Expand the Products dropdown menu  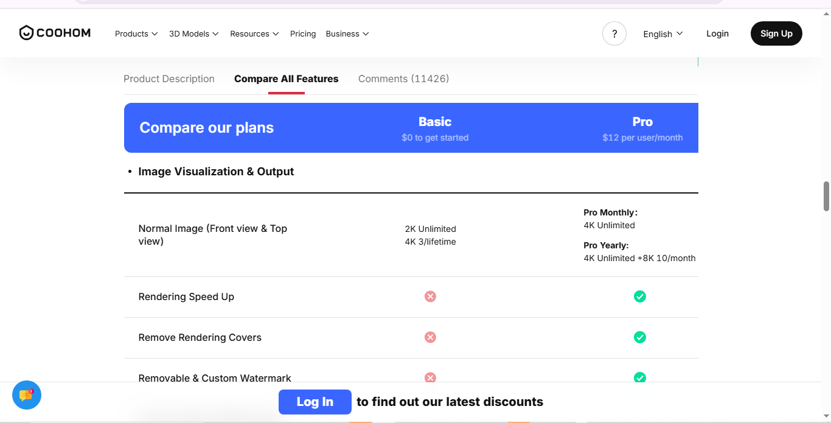tap(136, 34)
